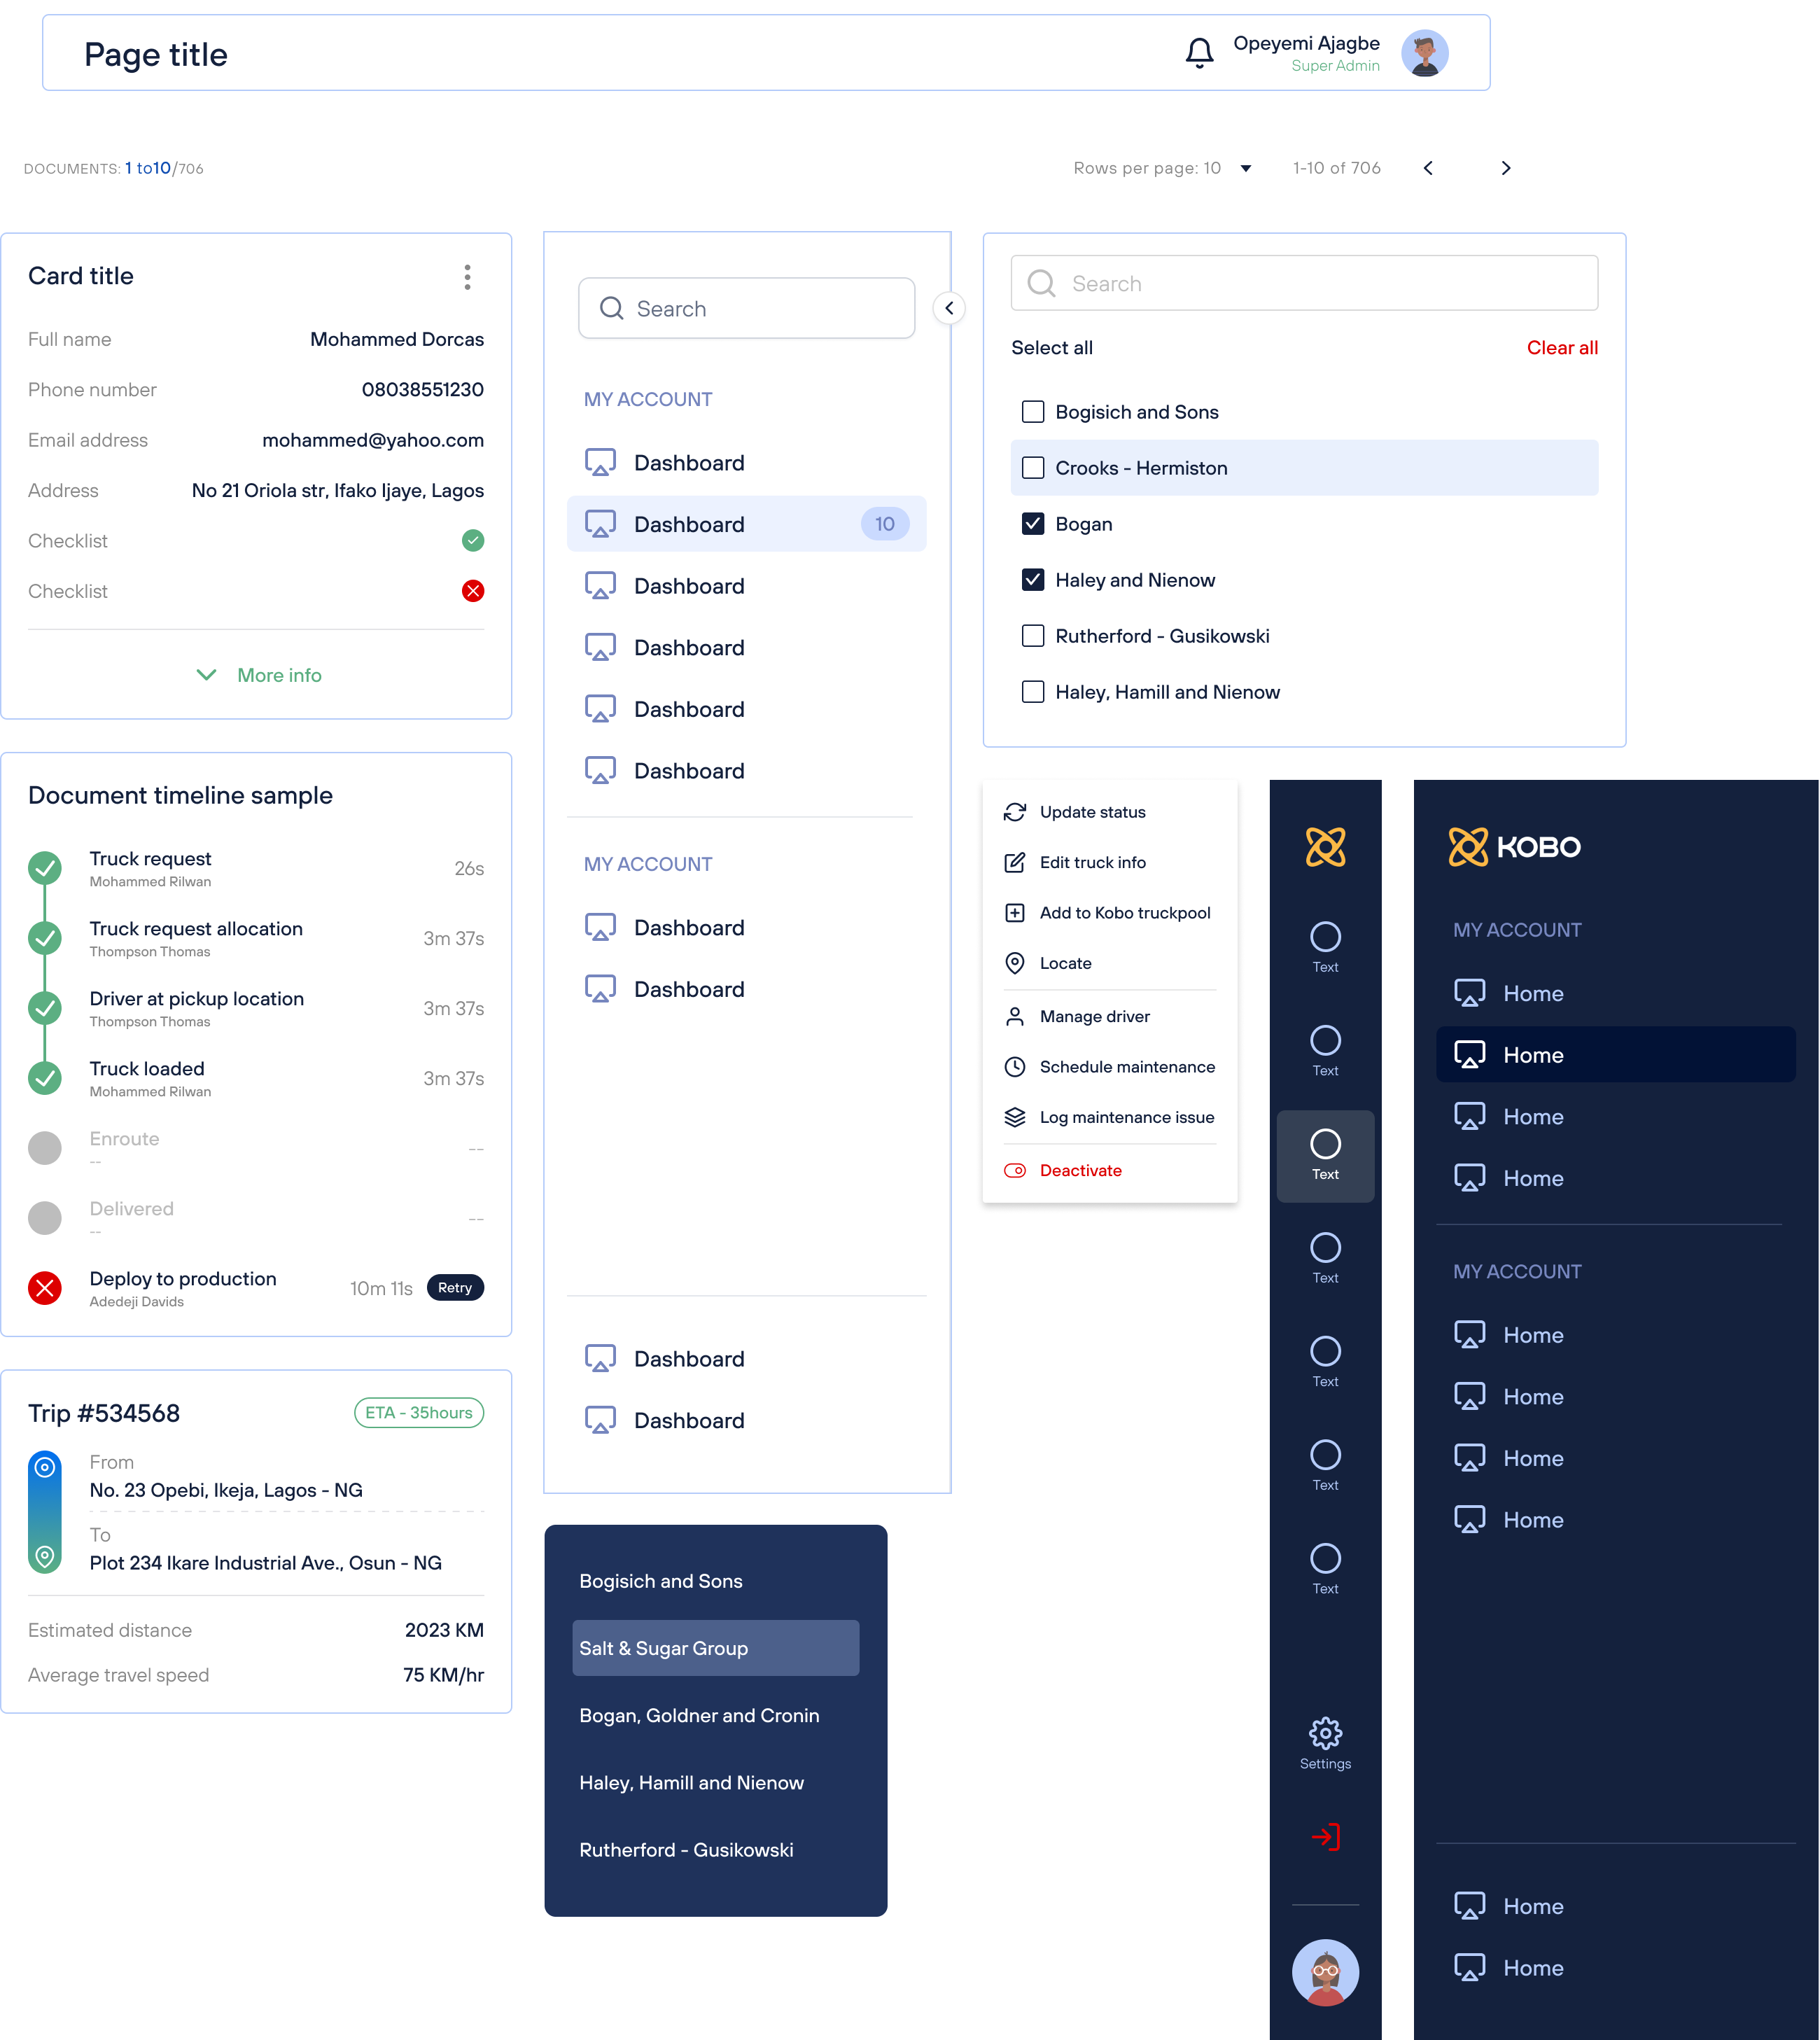1820x2040 pixels.
Task: Click the Search field in light sidebar
Action: [x=746, y=309]
